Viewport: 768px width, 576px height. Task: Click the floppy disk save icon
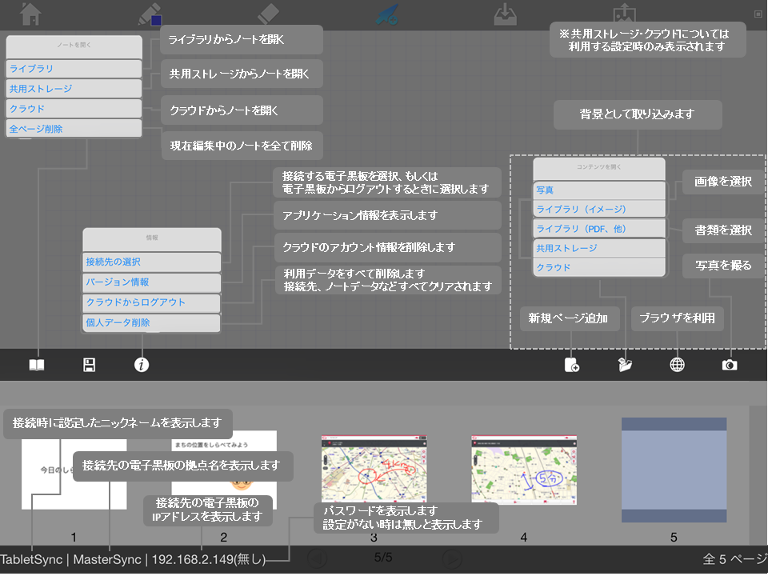(88, 364)
